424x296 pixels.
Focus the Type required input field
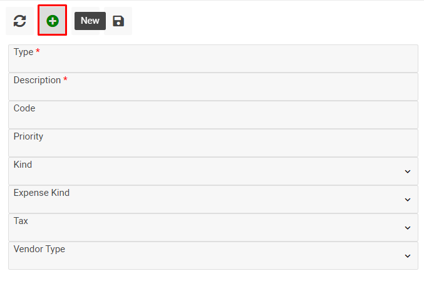click(x=213, y=63)
